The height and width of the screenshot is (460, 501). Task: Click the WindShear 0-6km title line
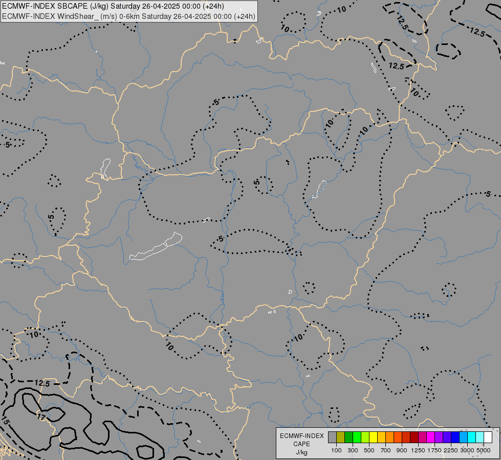coord(129,16)
